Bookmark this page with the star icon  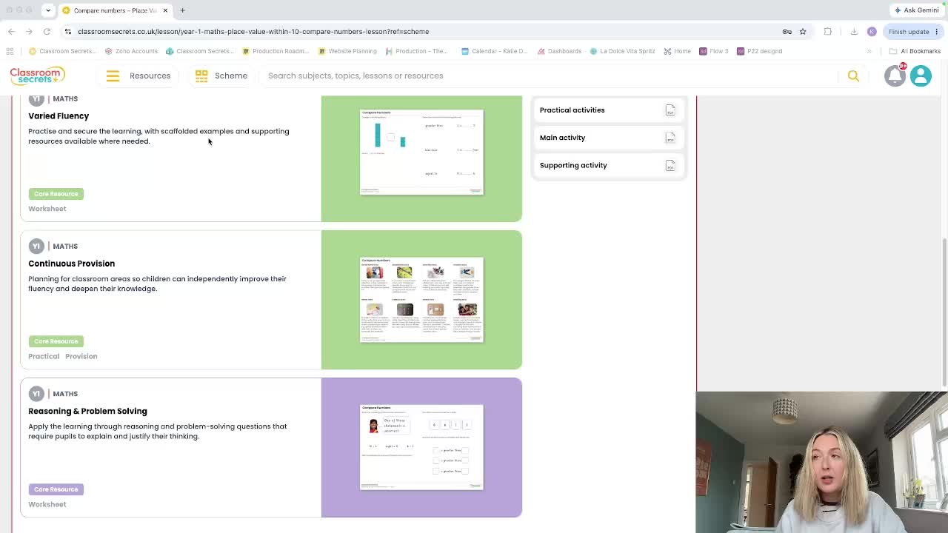click(803, 32)
